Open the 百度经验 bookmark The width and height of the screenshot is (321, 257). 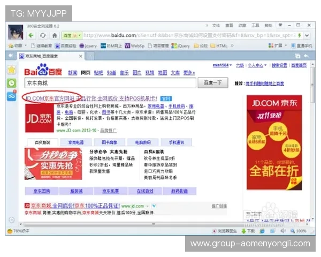66,46
